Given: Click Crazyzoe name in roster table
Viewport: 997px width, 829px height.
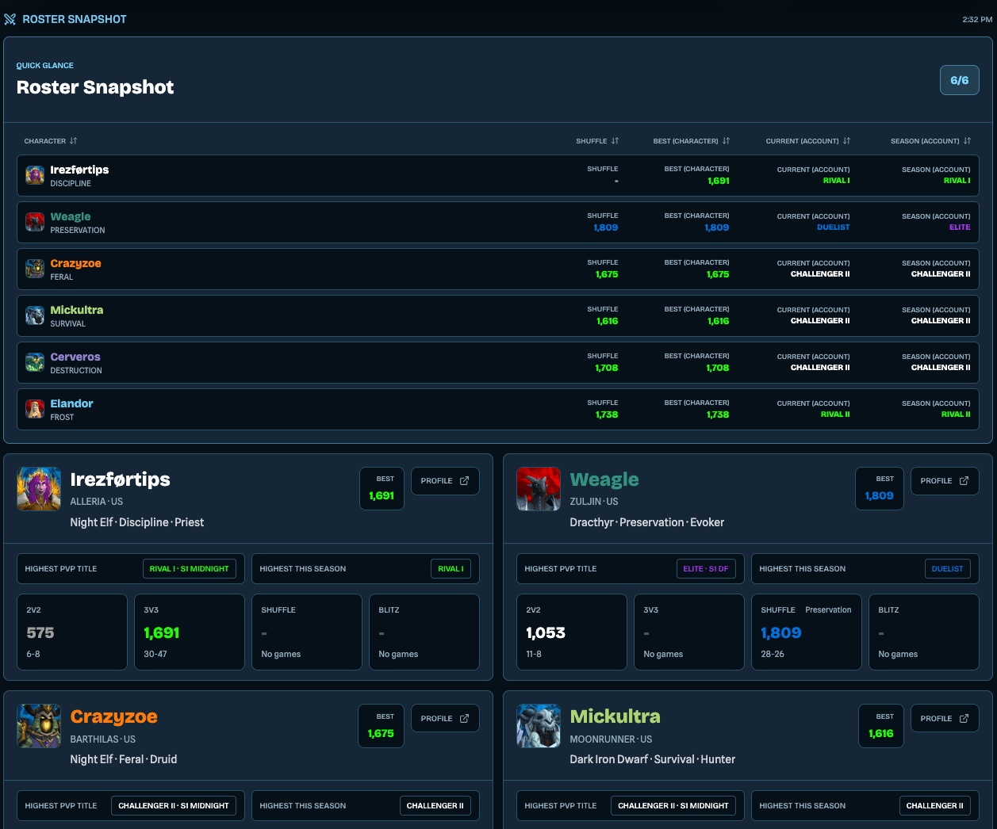Looking at the screenshot, I should click(x=75, y=263).
